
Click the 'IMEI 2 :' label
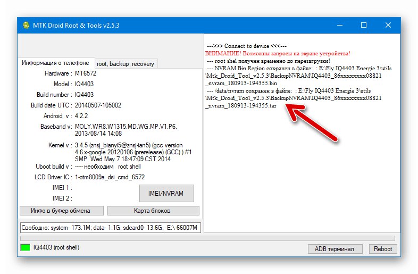62,198
